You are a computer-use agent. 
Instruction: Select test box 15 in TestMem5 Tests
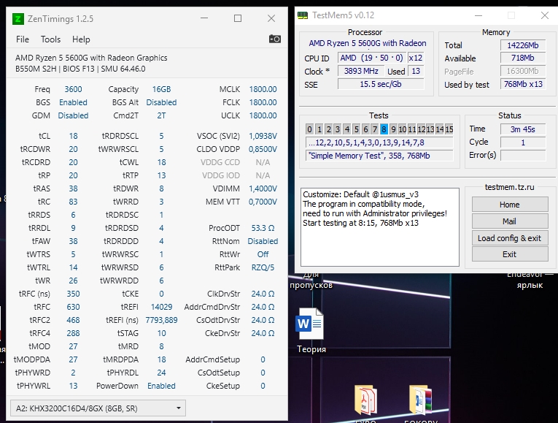(449, 129)
